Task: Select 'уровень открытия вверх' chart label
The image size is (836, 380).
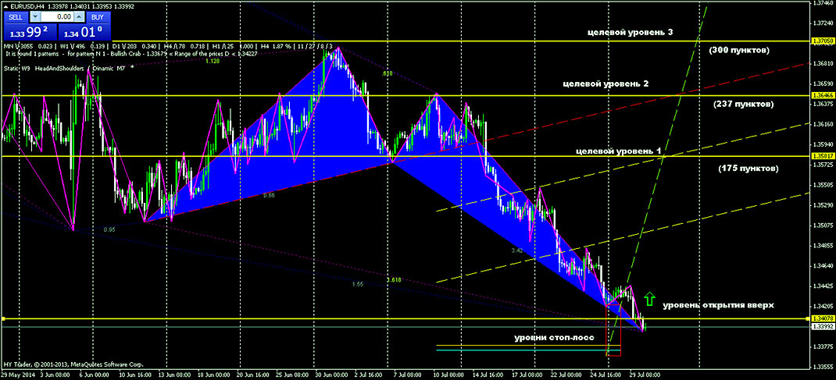Action: point(718,305)
